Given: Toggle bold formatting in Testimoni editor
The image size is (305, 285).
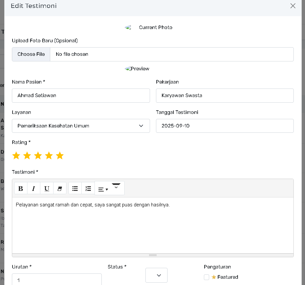Looking at the screenshot, I should coord(20,189).
